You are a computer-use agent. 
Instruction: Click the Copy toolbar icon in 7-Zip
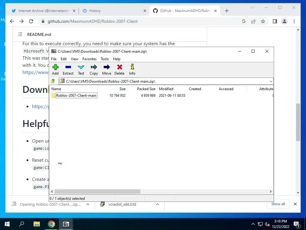pos(94,67)
